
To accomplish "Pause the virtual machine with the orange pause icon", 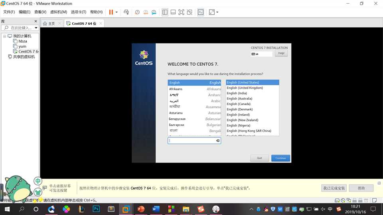I will point(111,12).
